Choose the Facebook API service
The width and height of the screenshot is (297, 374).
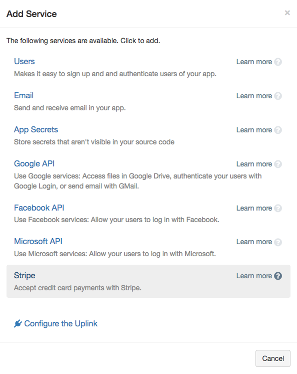click(x=39, y=208)
